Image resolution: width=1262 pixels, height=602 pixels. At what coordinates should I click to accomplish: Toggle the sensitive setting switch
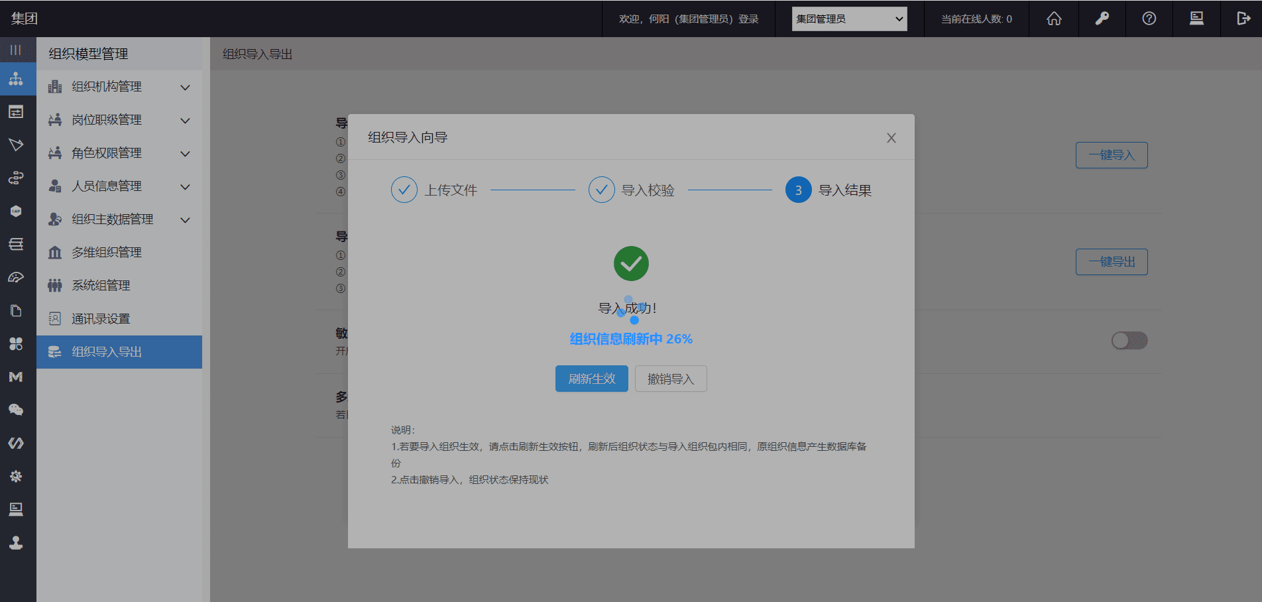point(1129,341)
